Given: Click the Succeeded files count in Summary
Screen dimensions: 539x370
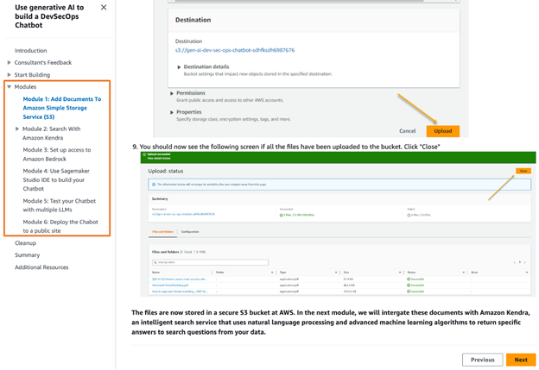Looking at the screenshot, I should point(297,215).
